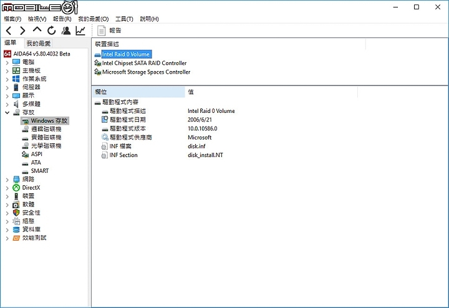
Task: Click the 驅動程式版本 value 10.0.10586.0
Action: click(x=203, y=128)
